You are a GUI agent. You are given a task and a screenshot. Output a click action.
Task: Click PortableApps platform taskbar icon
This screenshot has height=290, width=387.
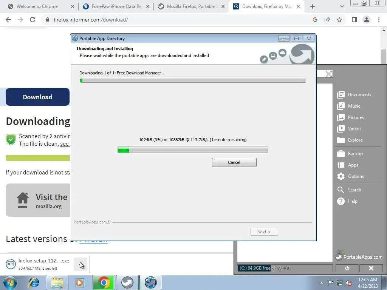click(x=127, y=282)
